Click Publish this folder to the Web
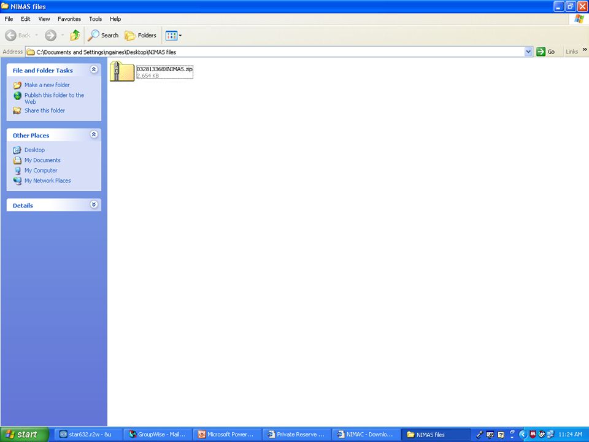This screenshot has height=442, width=589. coord(55,98)
